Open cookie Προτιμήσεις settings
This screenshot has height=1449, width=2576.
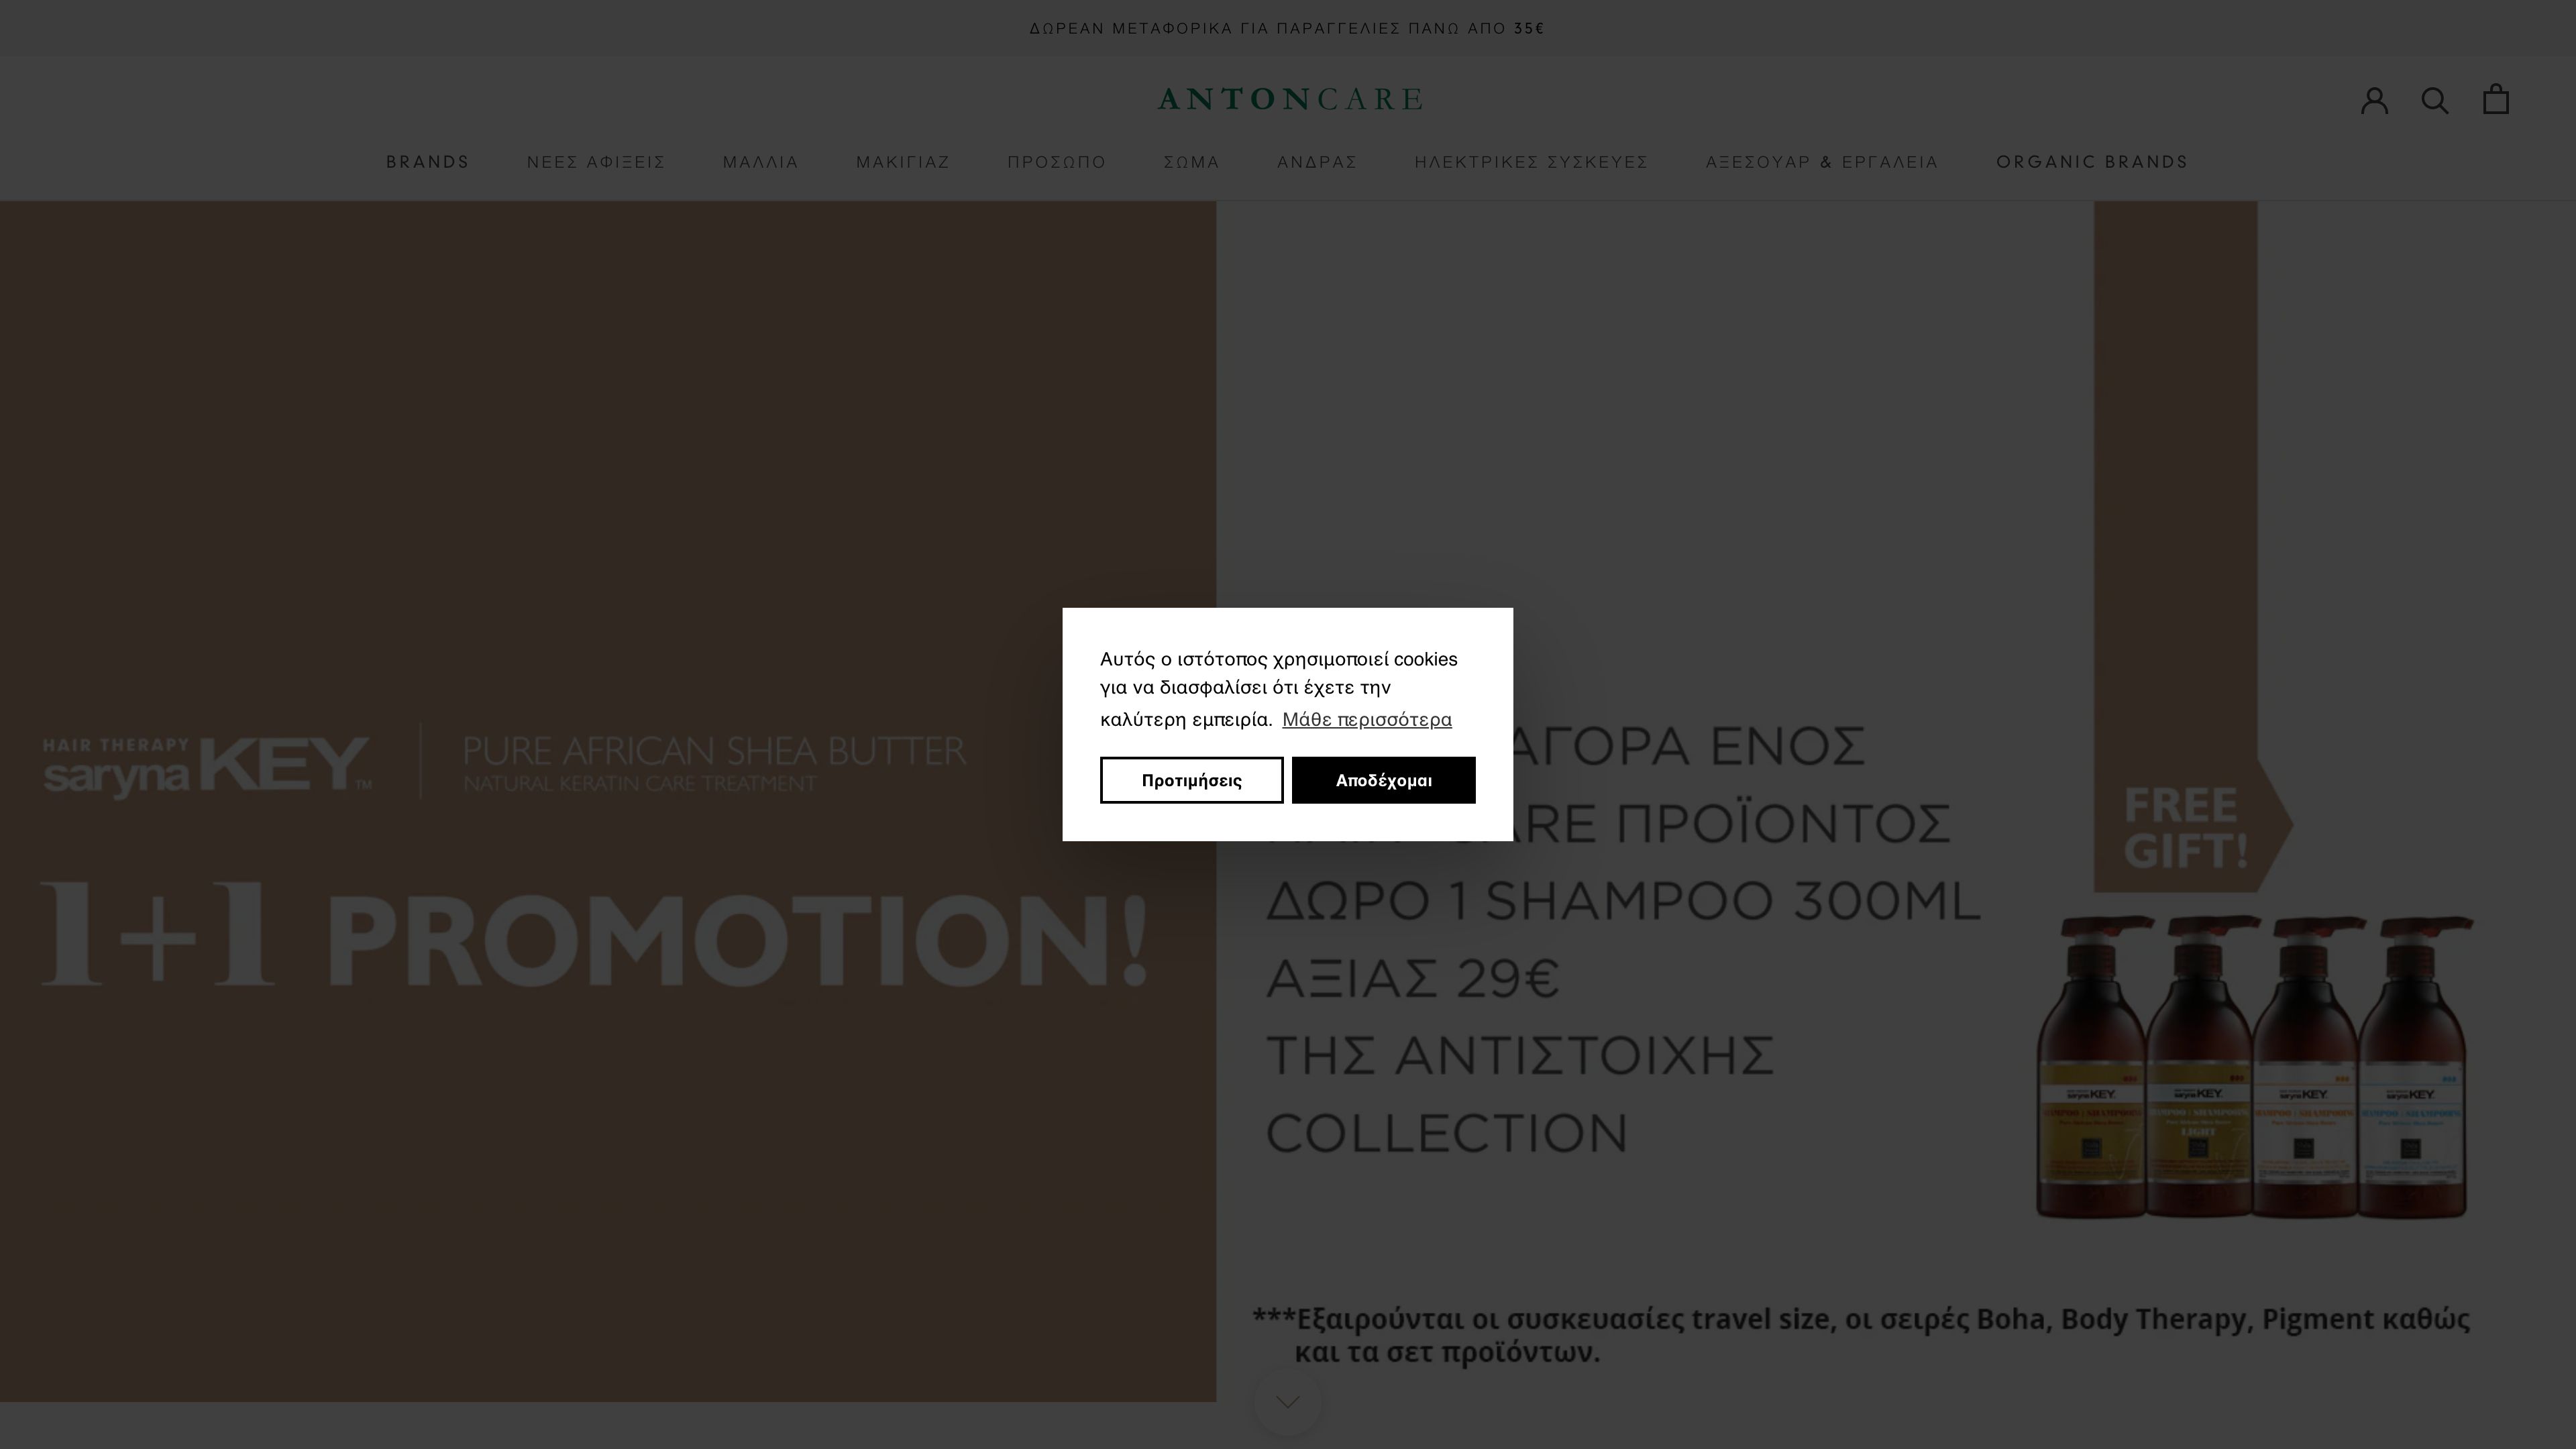(x=1191, y=780)
